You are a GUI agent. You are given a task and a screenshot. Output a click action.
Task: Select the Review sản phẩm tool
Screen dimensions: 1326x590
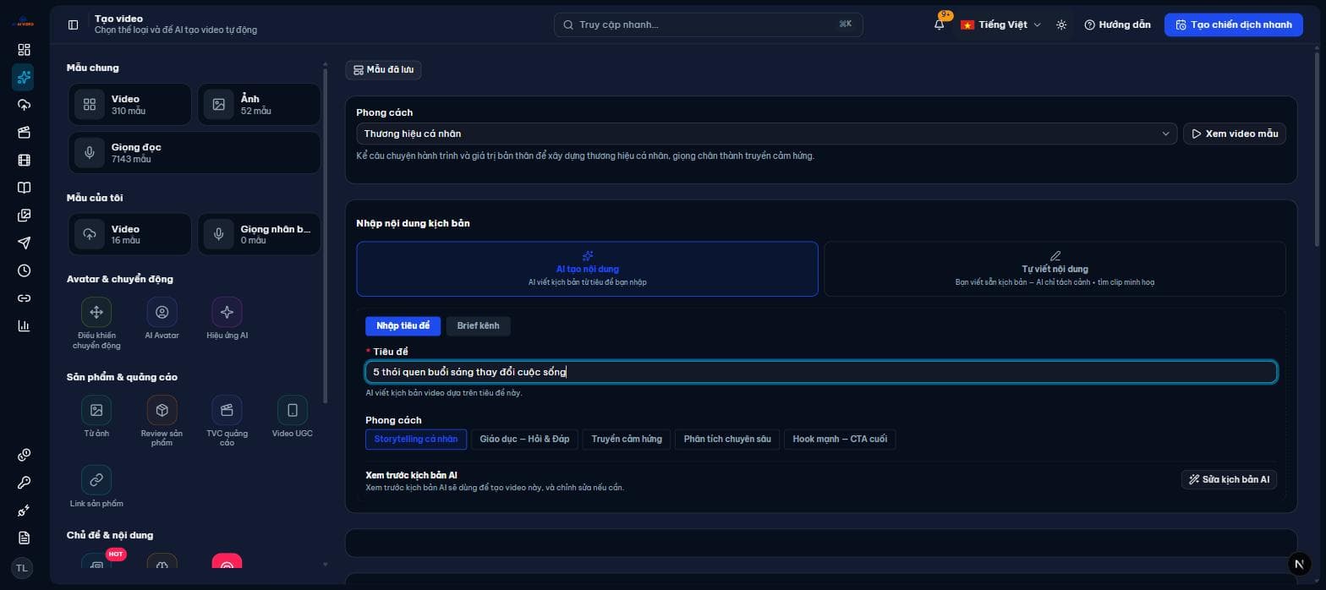coord(162,421)
